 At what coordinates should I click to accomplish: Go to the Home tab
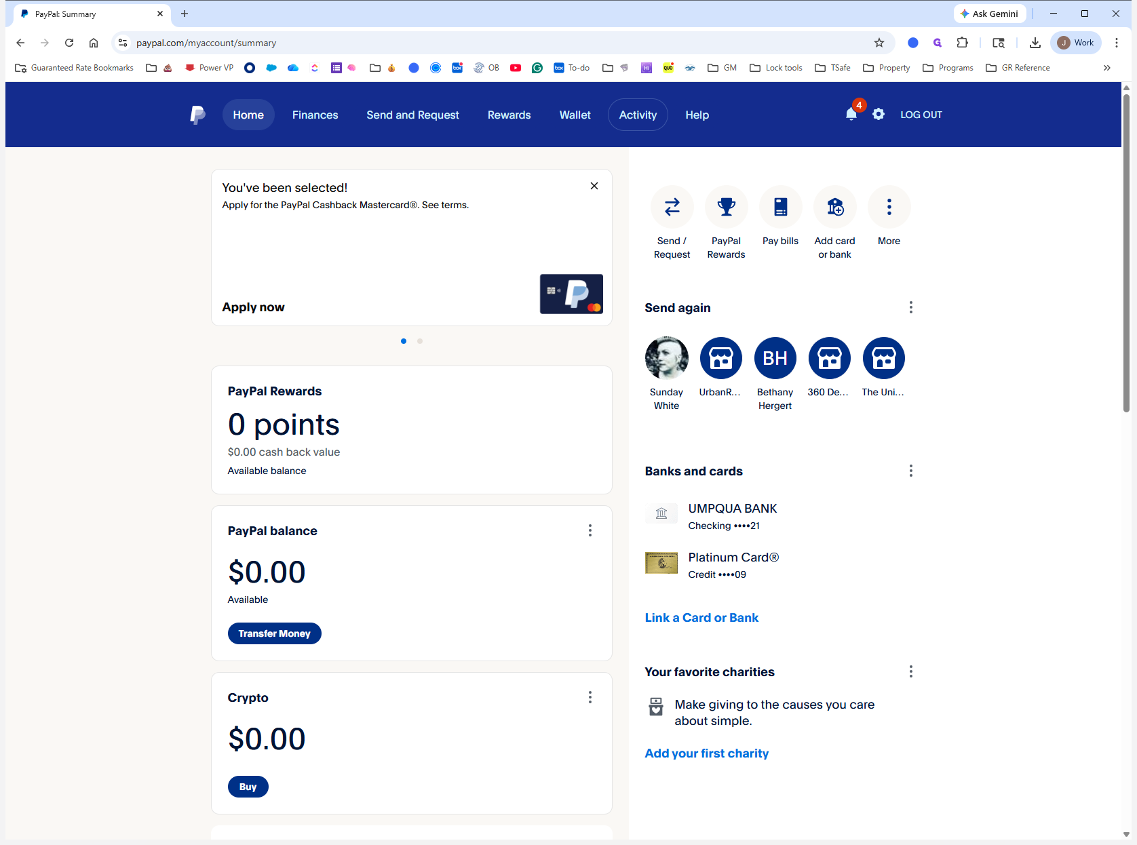click(248, 115)
